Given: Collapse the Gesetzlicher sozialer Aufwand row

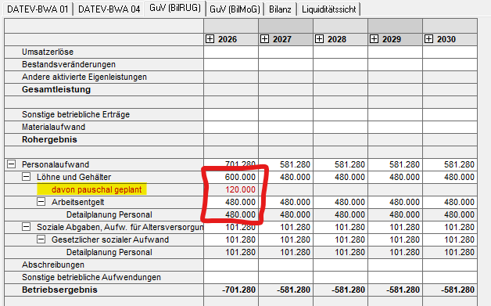Looking at the screenshot, I should [41, 239].
